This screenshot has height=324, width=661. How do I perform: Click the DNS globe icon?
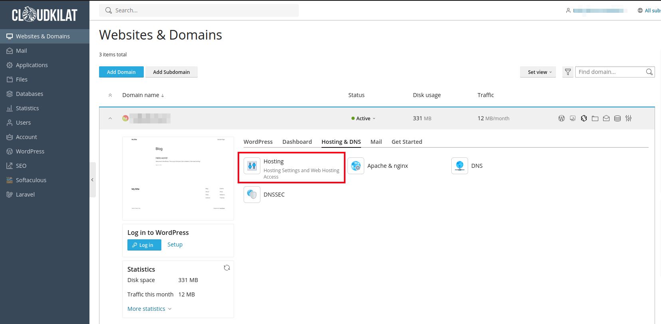pyautogui.click(x=460, y=166)
